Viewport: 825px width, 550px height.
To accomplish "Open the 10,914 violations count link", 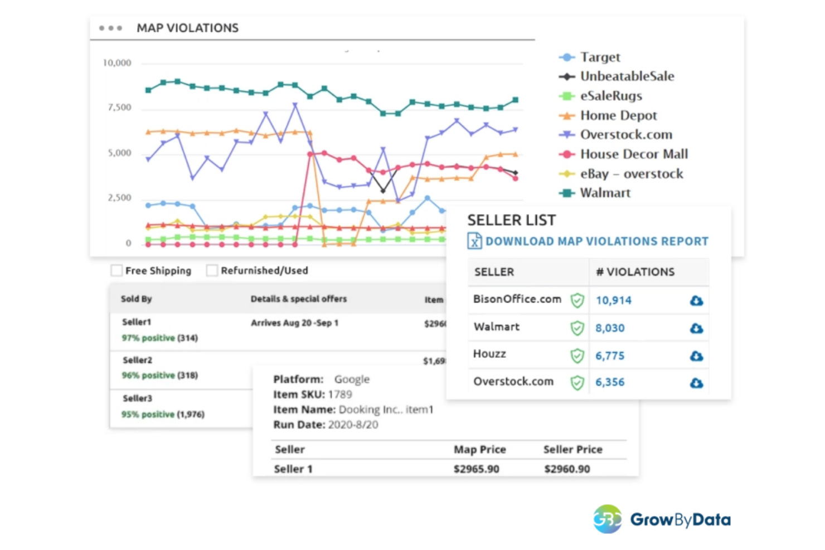I will (613, 300).
